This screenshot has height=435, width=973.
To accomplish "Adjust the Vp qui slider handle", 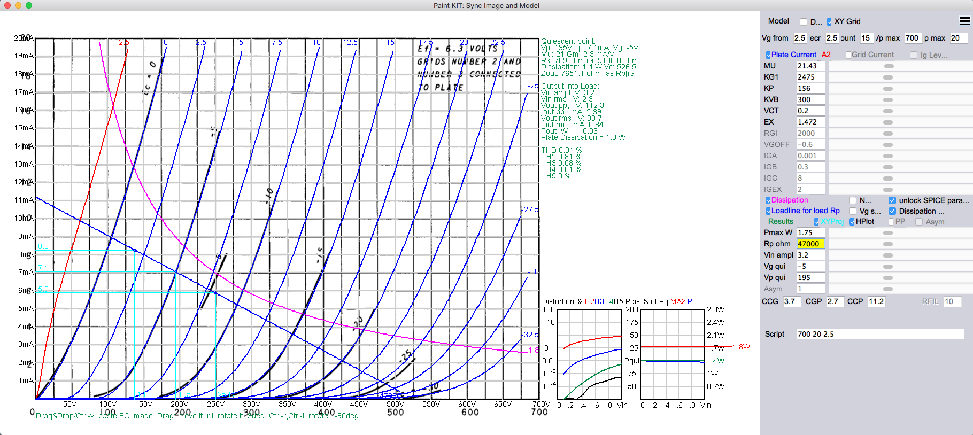I will pos(889,278).
